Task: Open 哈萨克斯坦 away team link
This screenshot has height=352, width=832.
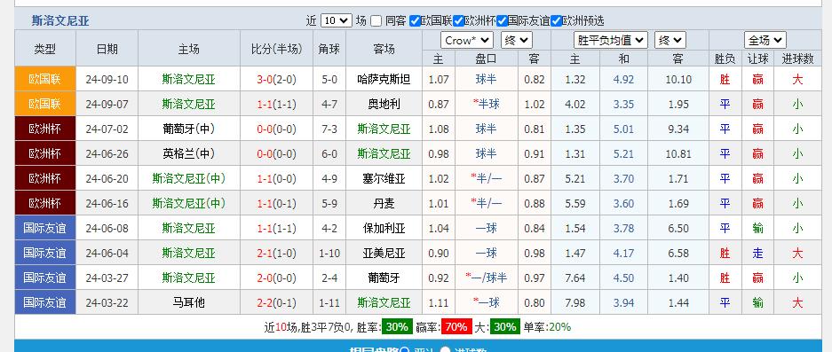Action: [384, 80]
